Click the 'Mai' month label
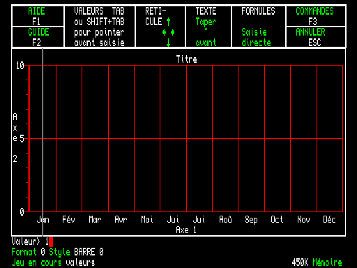The image size is (357, 268). point(147,219)
